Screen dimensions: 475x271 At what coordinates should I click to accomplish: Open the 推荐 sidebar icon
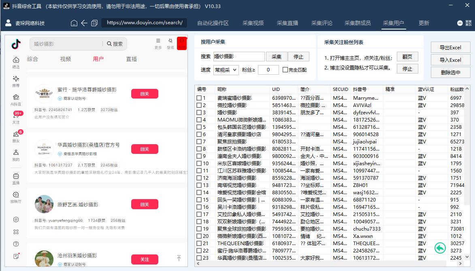16,79
